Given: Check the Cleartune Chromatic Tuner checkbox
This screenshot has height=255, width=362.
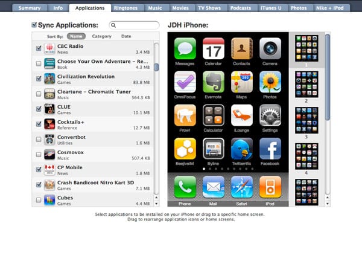Looking at the screenshot, I should 39,94.
